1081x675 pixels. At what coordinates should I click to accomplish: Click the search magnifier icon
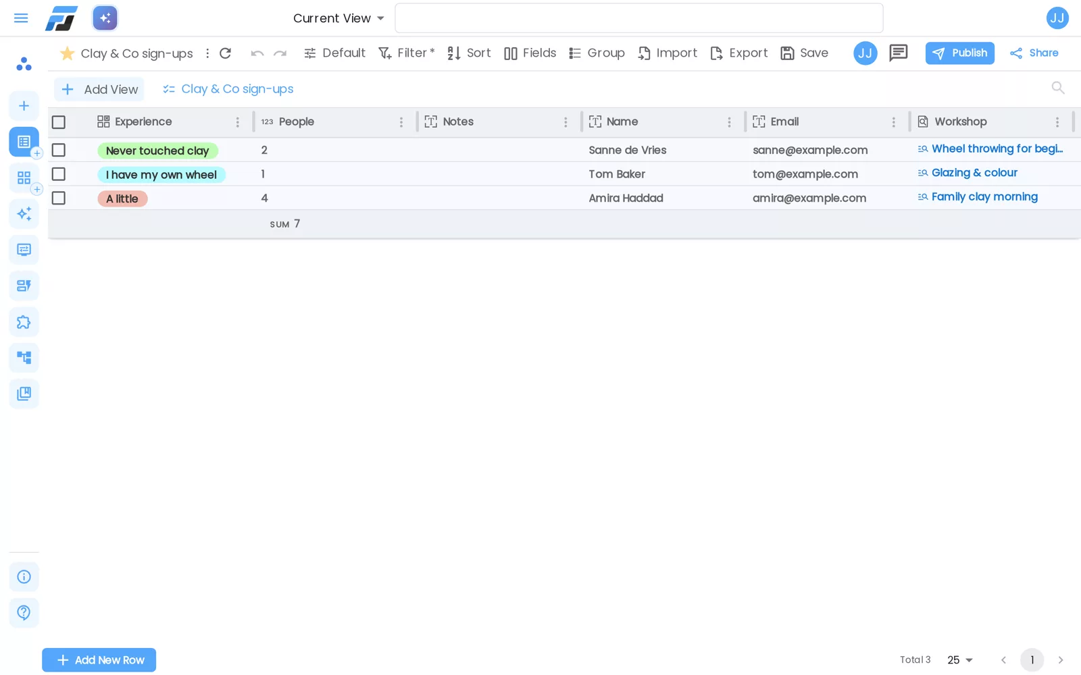click(x=1058, y=88)
